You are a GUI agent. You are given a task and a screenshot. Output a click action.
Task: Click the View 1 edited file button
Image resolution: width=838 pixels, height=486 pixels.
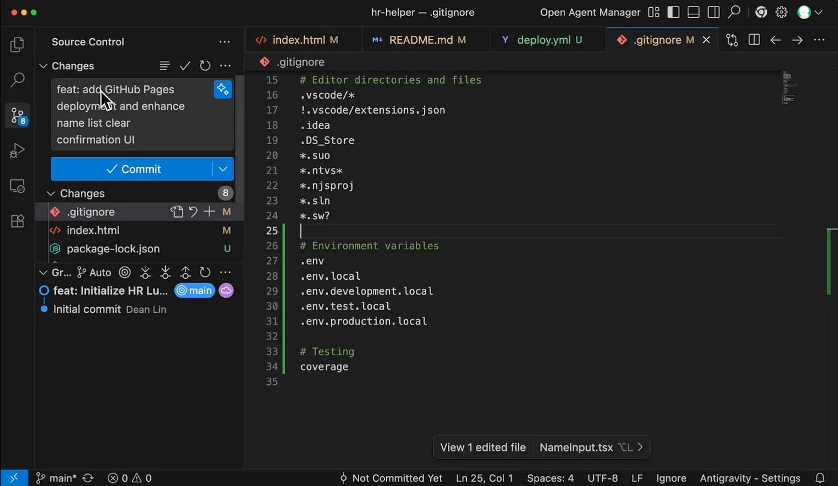(x=483, y=447)
